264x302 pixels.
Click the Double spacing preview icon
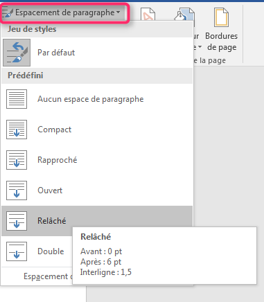click(17, 251)
